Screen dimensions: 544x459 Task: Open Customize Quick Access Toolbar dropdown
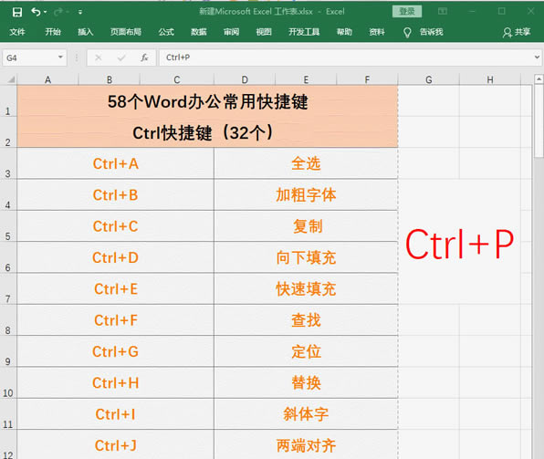point(80,12)
